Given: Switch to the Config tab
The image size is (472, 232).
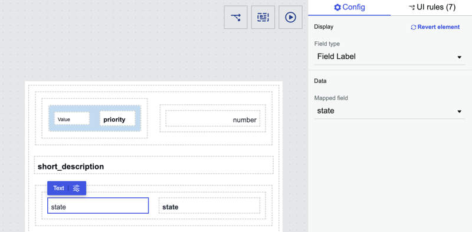Looking at the screenshot, I should click(349, 7).
